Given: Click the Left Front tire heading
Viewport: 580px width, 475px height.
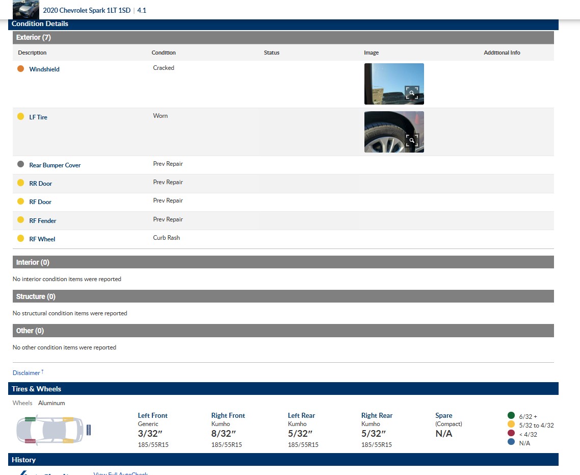Looking at the screenshot, I should coord(153,415).
